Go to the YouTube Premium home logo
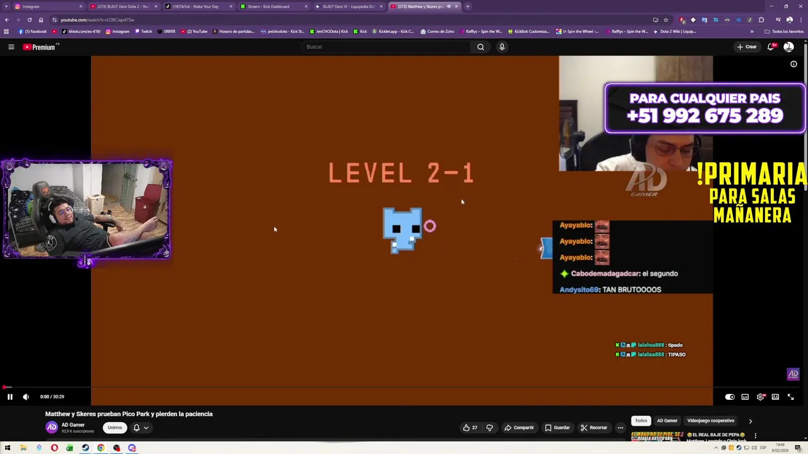Screen dimensions: 808x454 40,47
